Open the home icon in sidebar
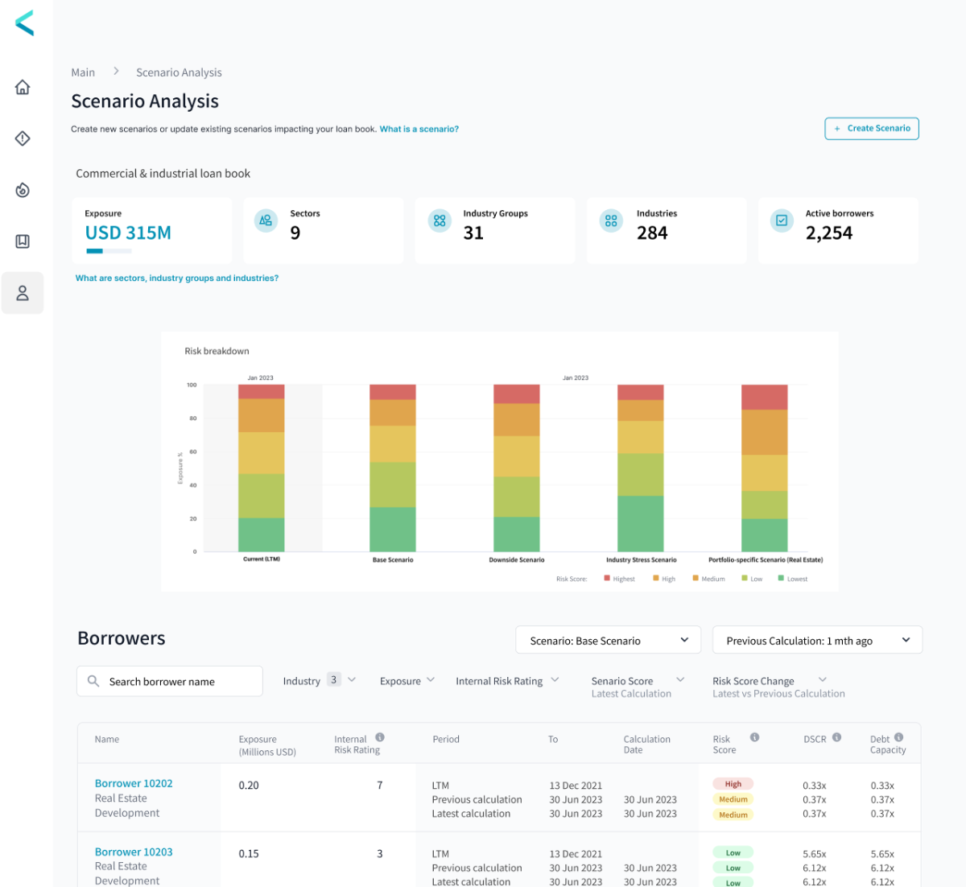Viewport: 966px width, 887px height. [23, 87]
